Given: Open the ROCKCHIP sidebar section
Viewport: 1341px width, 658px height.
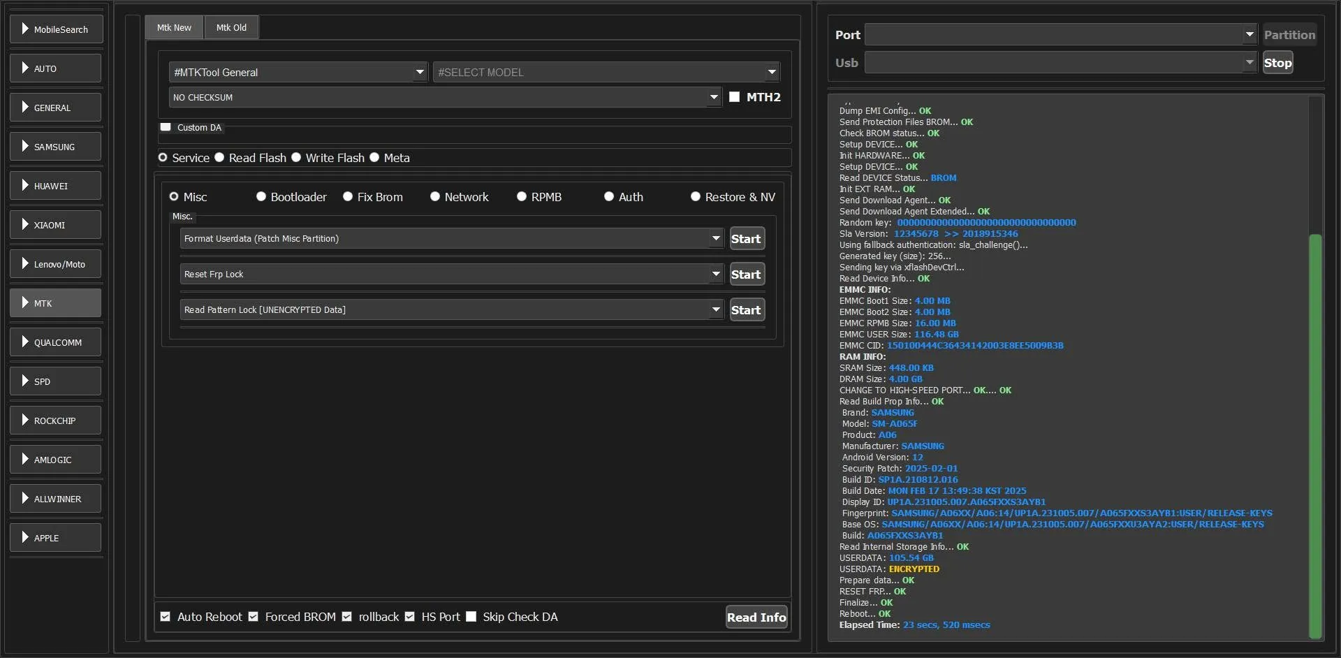Looking at the screenshot, I should (x=57, y=421).
